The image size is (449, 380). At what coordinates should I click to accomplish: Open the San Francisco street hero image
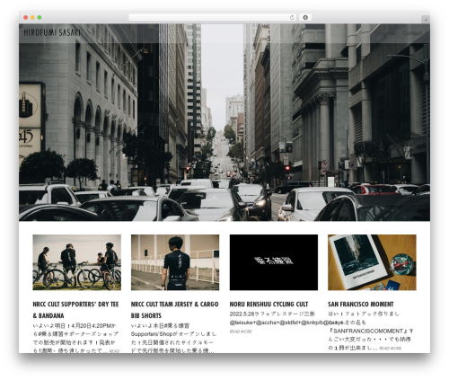[224, 122]
